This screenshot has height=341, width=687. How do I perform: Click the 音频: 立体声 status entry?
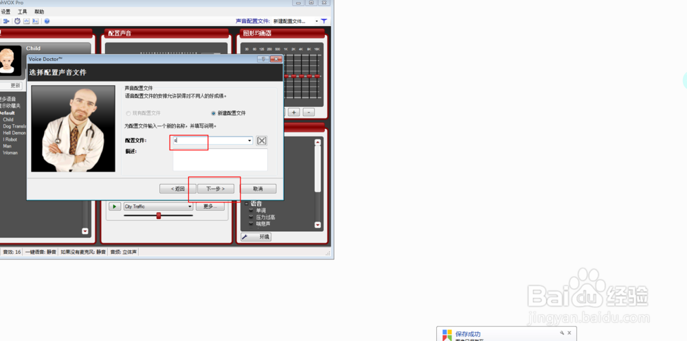(x=124, y=252)
